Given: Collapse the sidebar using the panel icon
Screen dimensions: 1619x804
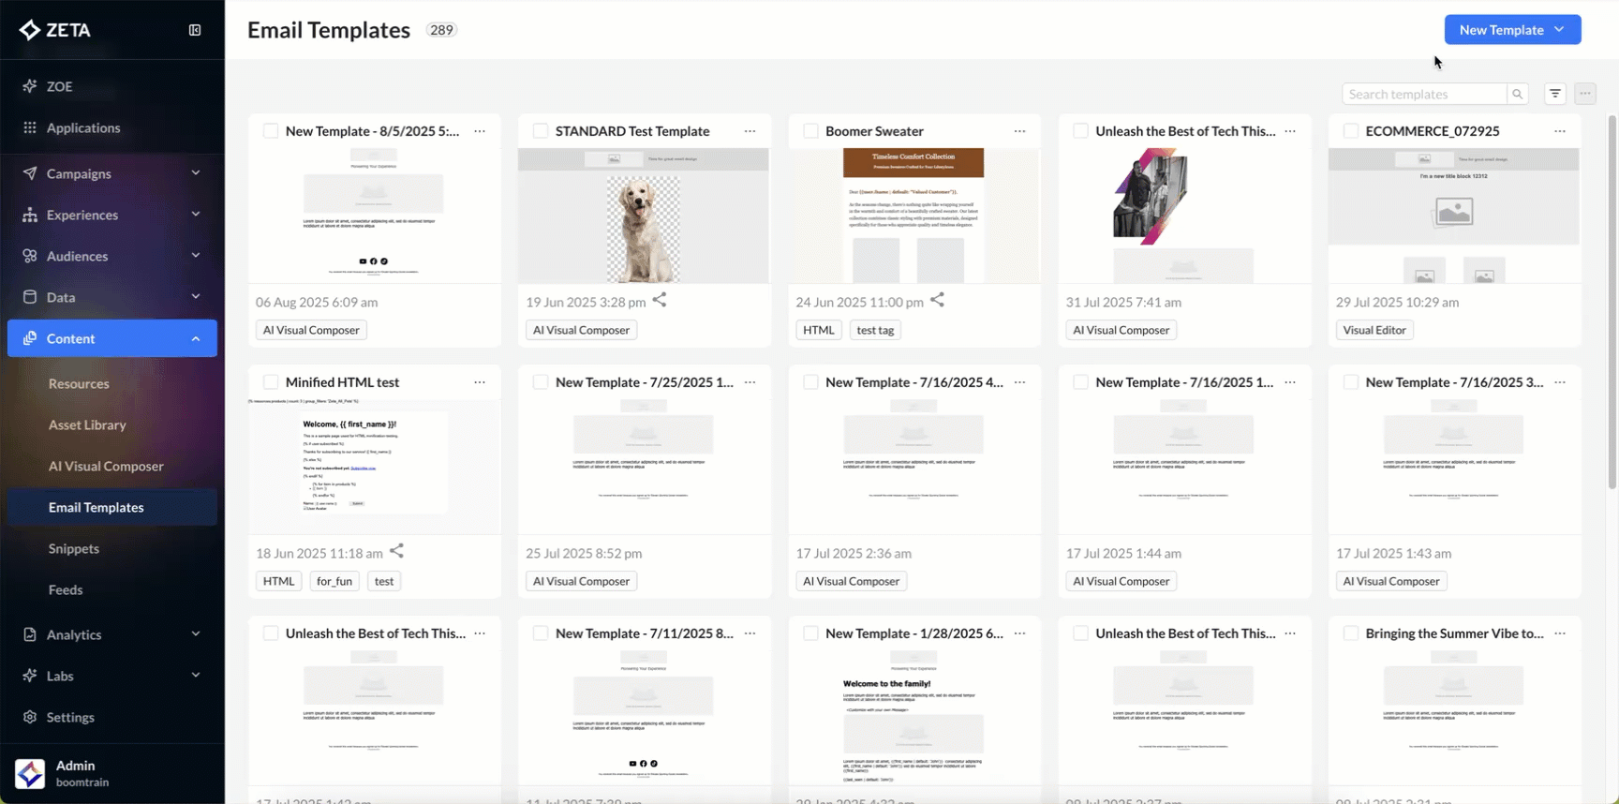Looking at the screenshot, I should click(x=195, y=30).
